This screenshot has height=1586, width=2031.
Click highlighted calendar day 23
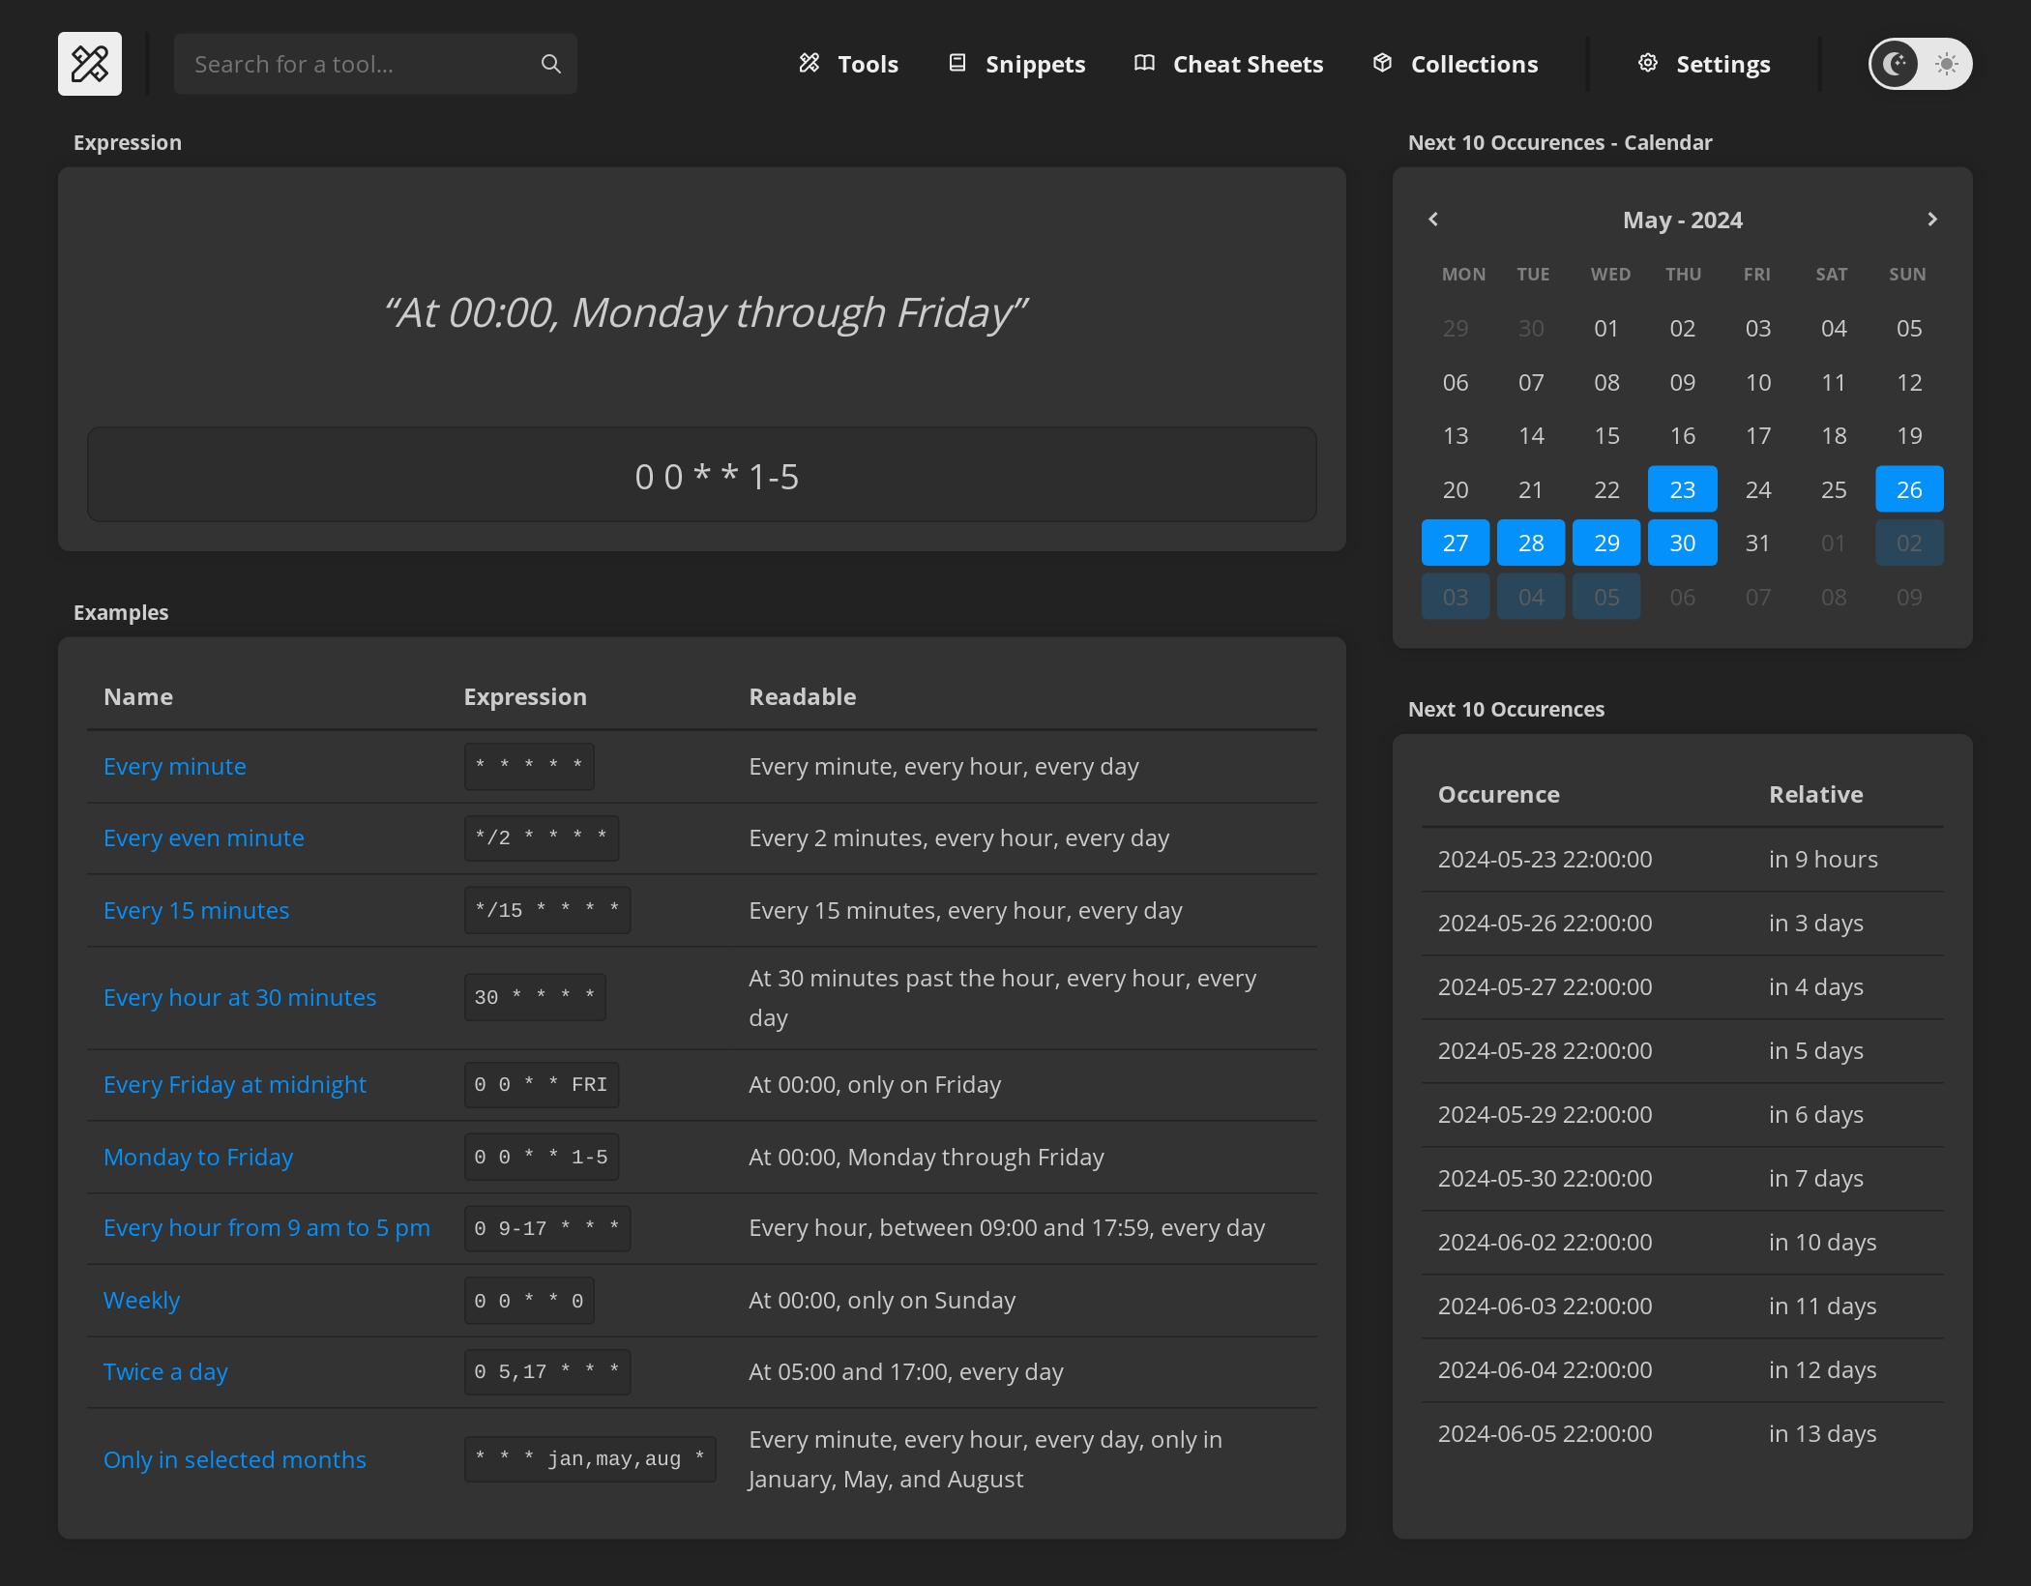1683,489
